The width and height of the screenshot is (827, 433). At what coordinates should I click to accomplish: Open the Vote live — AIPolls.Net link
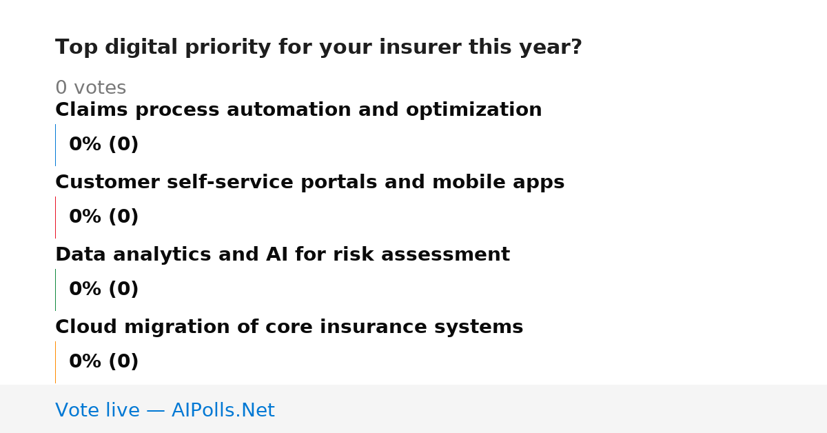(x=165, y=410)
